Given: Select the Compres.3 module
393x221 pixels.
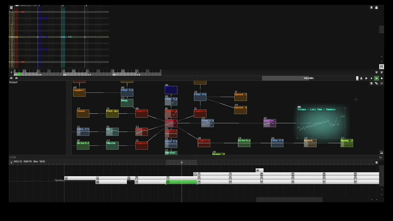Looking at the screenshot, I should pos(142,114).
